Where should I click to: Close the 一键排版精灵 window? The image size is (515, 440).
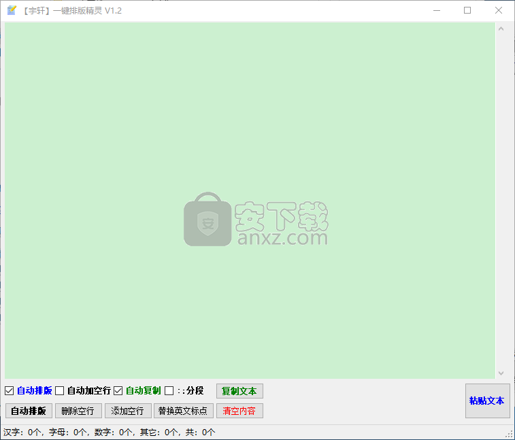click(498, 10)
